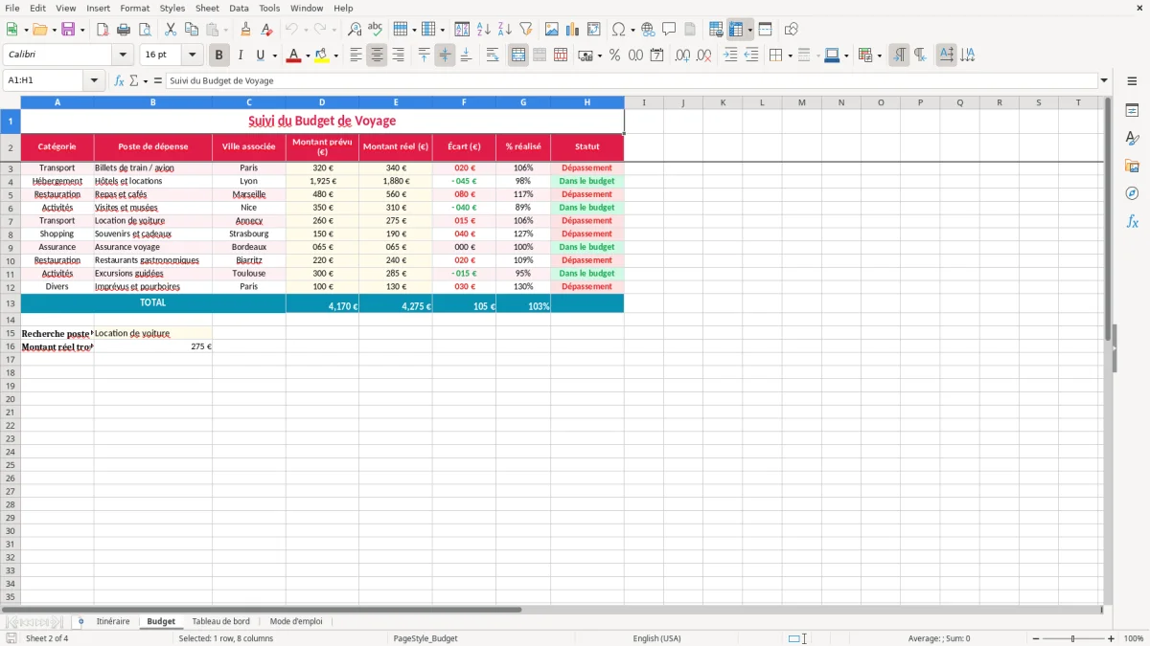This screenshot has width=1150, height=646.
Task: Click the zoom slider handle
Action: tap(1072, 638)
